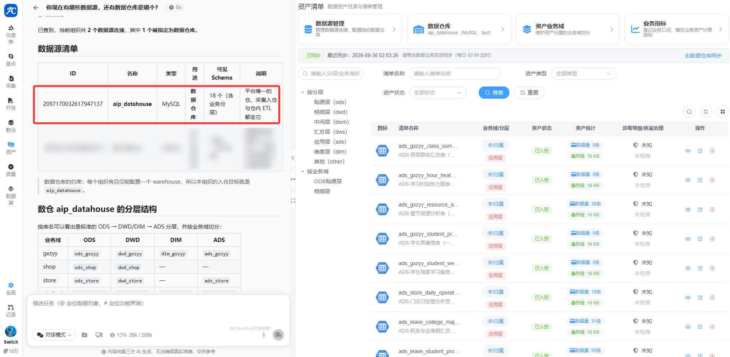Open the 资产业务域 card
The height and width of the screenshot is (357, 730).
pos(568,29)
